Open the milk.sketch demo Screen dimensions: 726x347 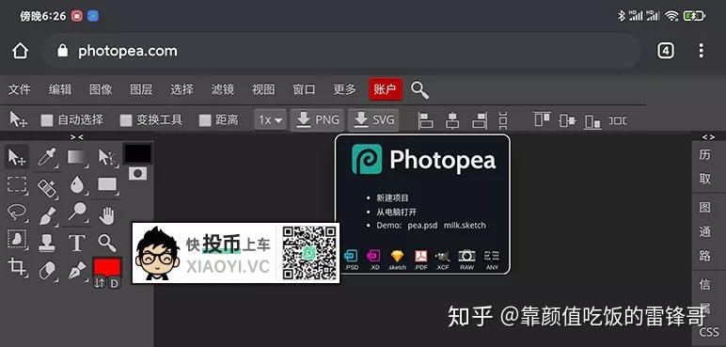click(x=465, y=226)
